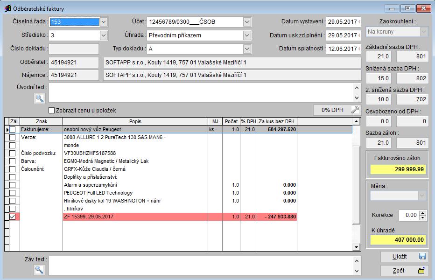The image size is (435, 280).
Task: Uncheck the Zál. box in ZF 15399 row
Action: (13, 217)
